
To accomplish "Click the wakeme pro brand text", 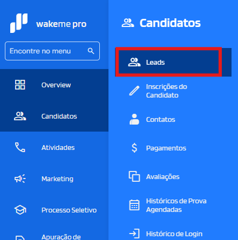I will tap(62, 24).
